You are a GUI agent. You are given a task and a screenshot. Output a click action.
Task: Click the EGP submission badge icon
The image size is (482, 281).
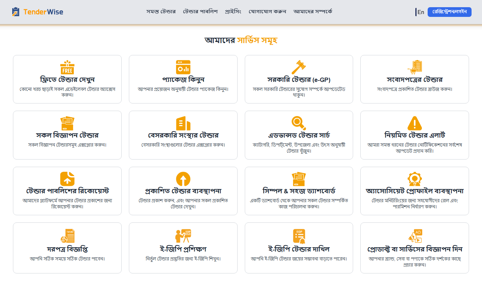[299, 236]
